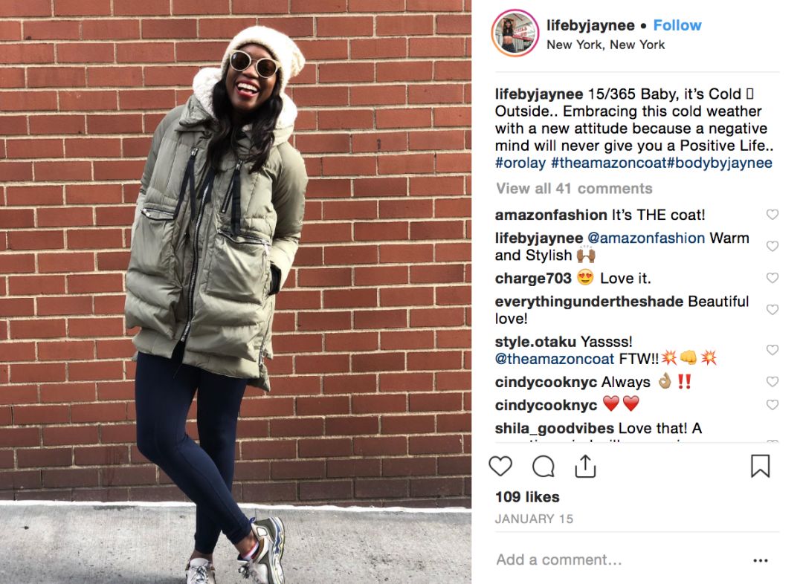This screenshot has width=803, height=584.
Task: Click the share upload icon
Action: [x=585, y=466]
